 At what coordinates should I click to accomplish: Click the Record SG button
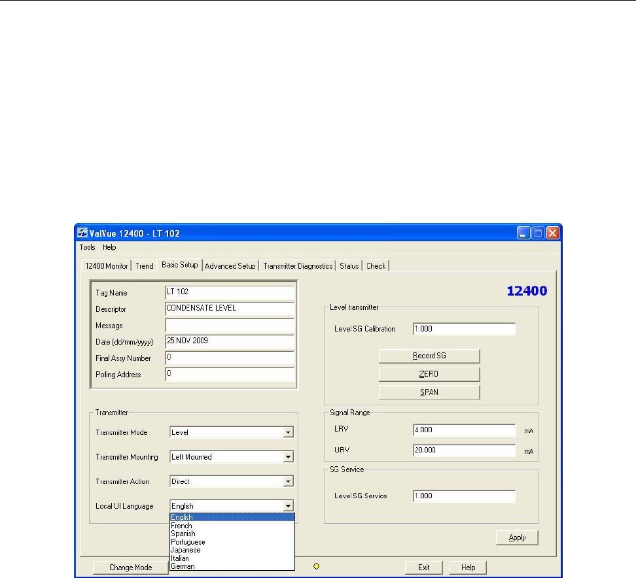coord(429,356)
